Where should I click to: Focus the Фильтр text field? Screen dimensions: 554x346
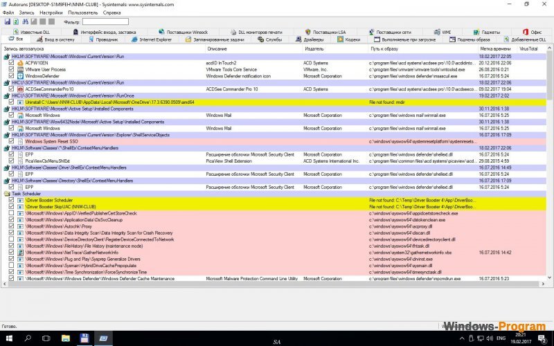coord(105,22)
